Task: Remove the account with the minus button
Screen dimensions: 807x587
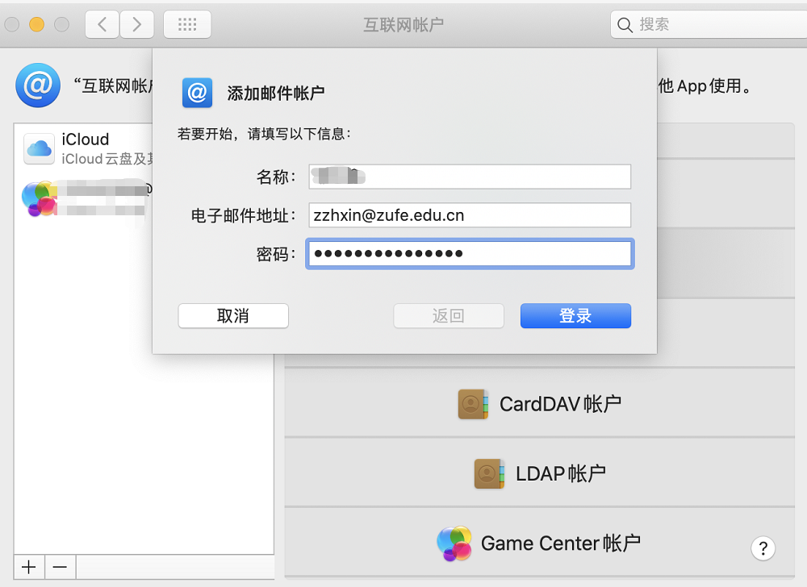Action: 61,567
